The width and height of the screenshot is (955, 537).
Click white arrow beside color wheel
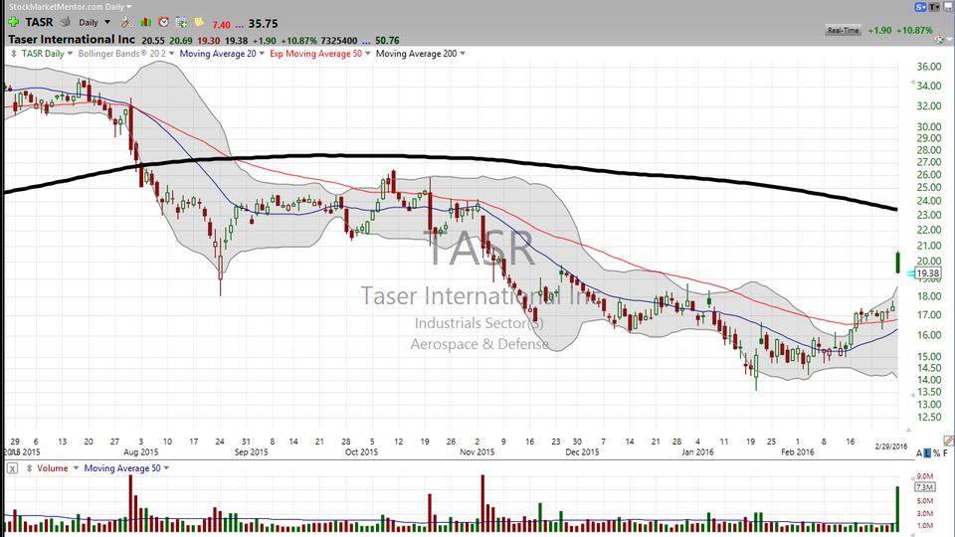(x=949, y=41)
